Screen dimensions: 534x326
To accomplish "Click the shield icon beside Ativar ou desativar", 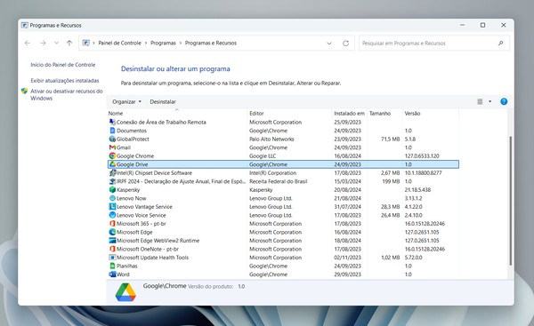I will point(24,91).
